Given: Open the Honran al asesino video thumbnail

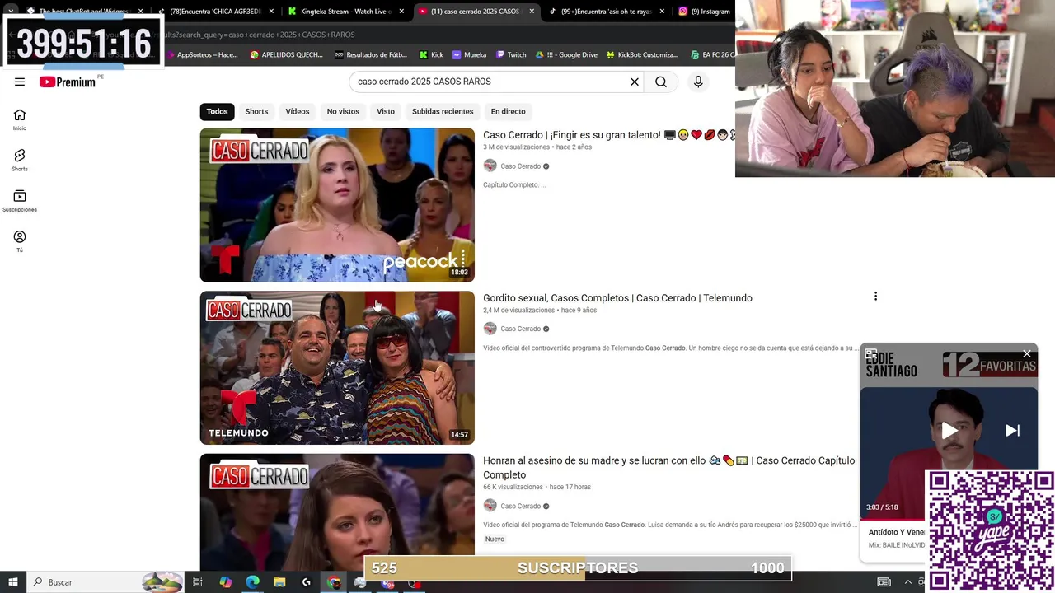Looking at the screenshot, I should point(337,511).
